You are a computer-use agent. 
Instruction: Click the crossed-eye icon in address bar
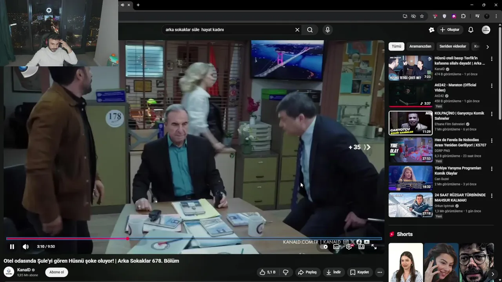[x=413, y=16]
